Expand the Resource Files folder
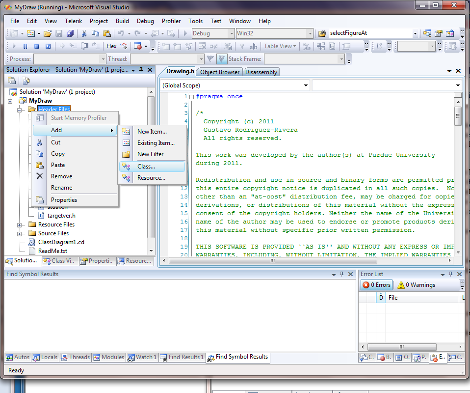This screenshot has height=393, width=470. tap(20, 225)
